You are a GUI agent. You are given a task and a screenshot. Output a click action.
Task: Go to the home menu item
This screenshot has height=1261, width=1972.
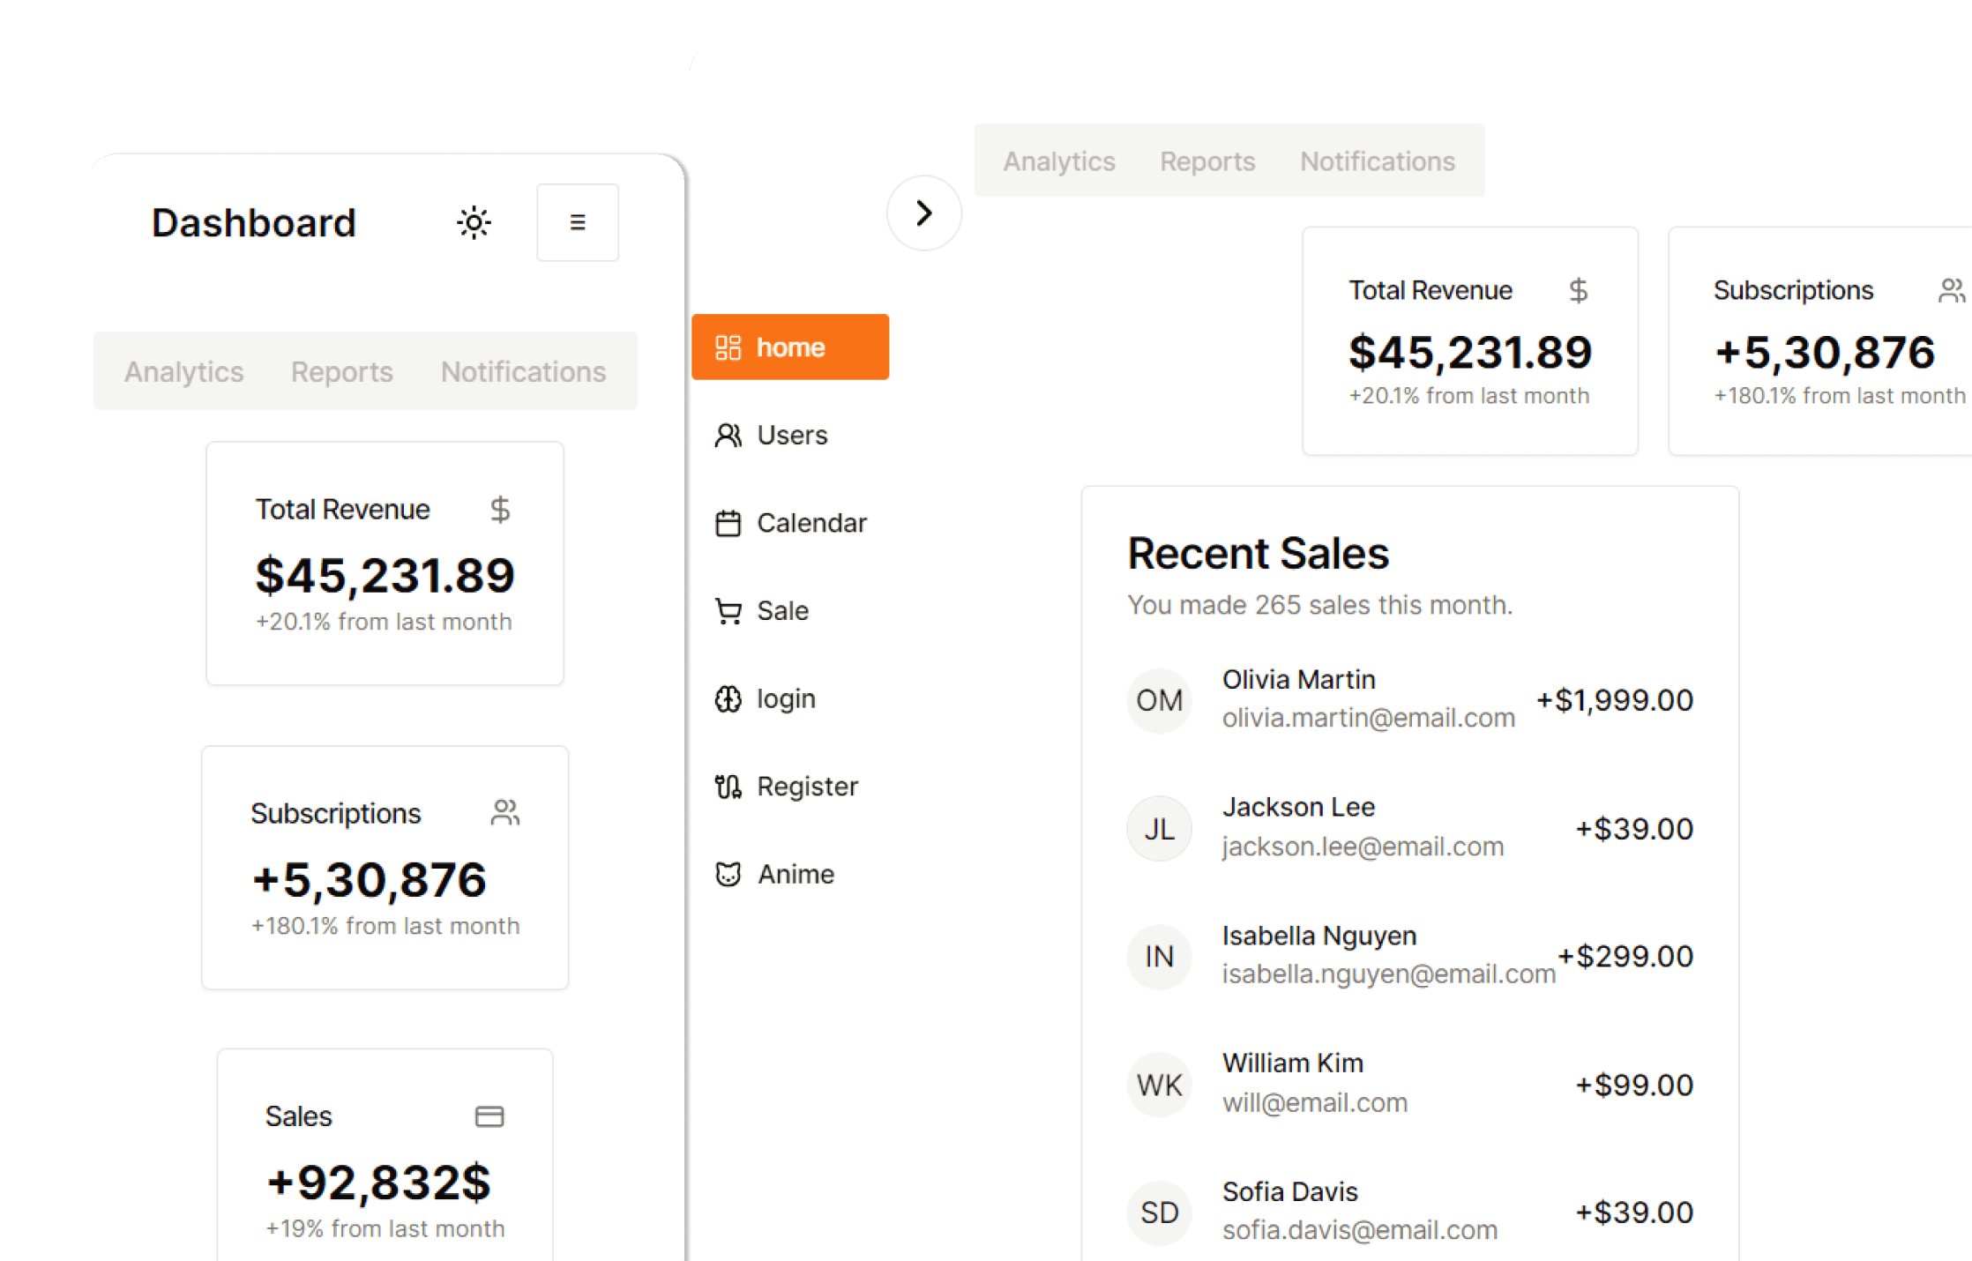point(790,347)
